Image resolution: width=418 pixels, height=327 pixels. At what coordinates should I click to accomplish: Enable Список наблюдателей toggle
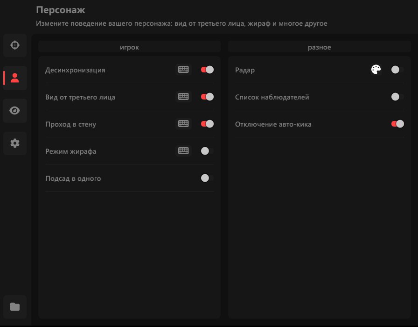[397, 97]
